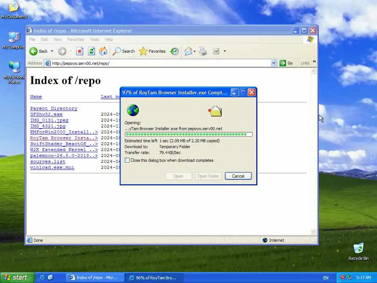This screenshot has width=377, height=283.
Task: Select My Network Places desktop icon
Action: click(14, 67)
